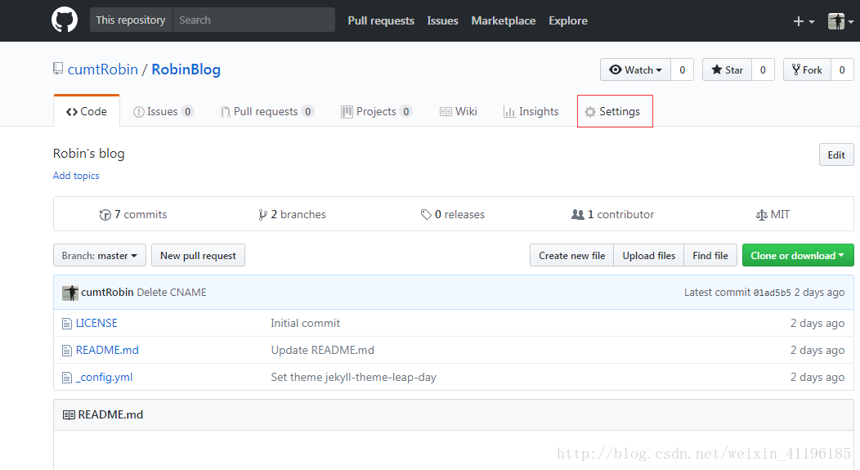This screenshot has height=470, width=860.
Task: Go to GitHub home via Octocat logo
Action: point(65,20)
